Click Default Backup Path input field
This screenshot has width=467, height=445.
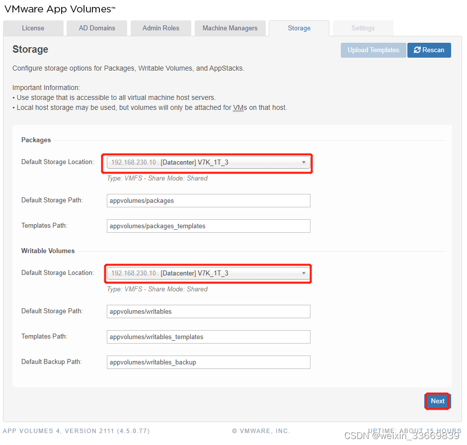[x=208, y=362]
